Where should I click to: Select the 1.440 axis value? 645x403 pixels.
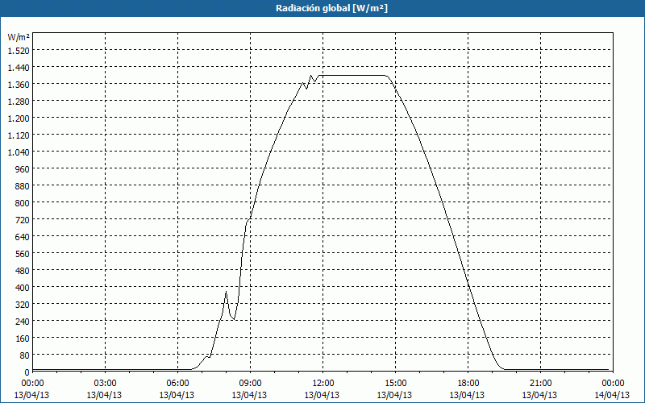19,68
